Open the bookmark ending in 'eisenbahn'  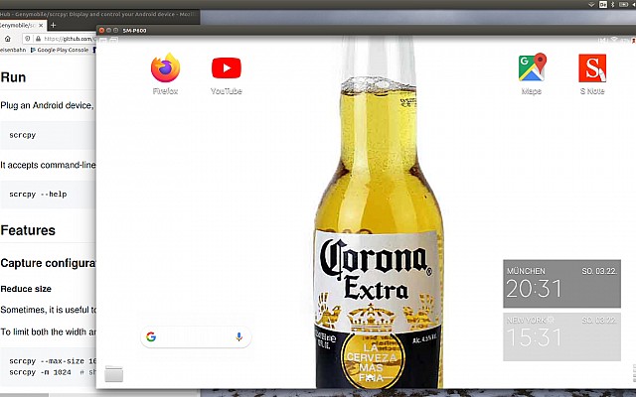[13, 50]
